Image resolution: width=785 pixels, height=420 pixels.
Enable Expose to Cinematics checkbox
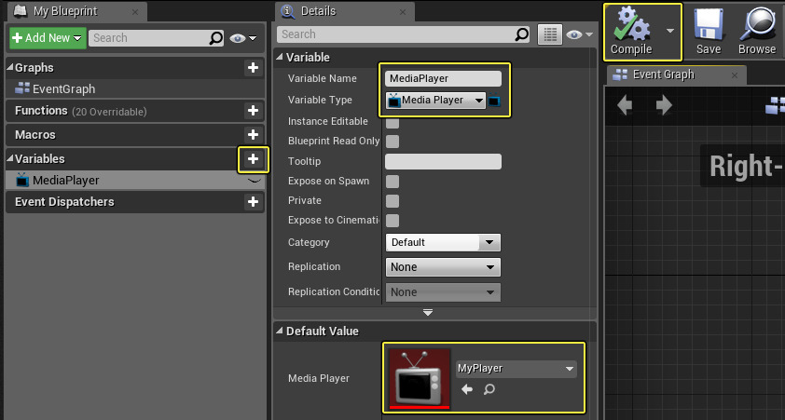click(392, 221)
